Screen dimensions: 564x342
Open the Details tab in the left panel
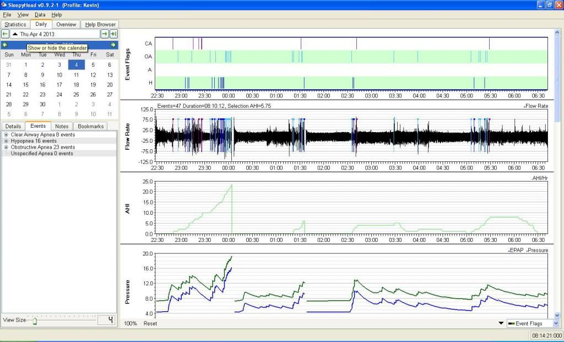click(13, 126)
